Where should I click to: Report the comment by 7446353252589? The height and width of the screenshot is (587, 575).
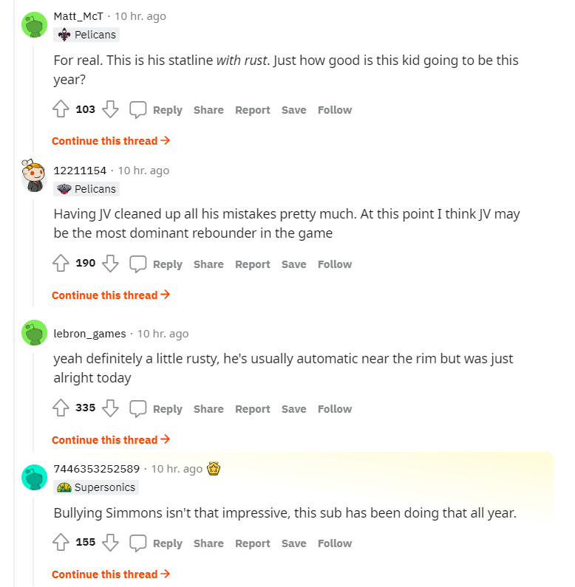[253, 543]
